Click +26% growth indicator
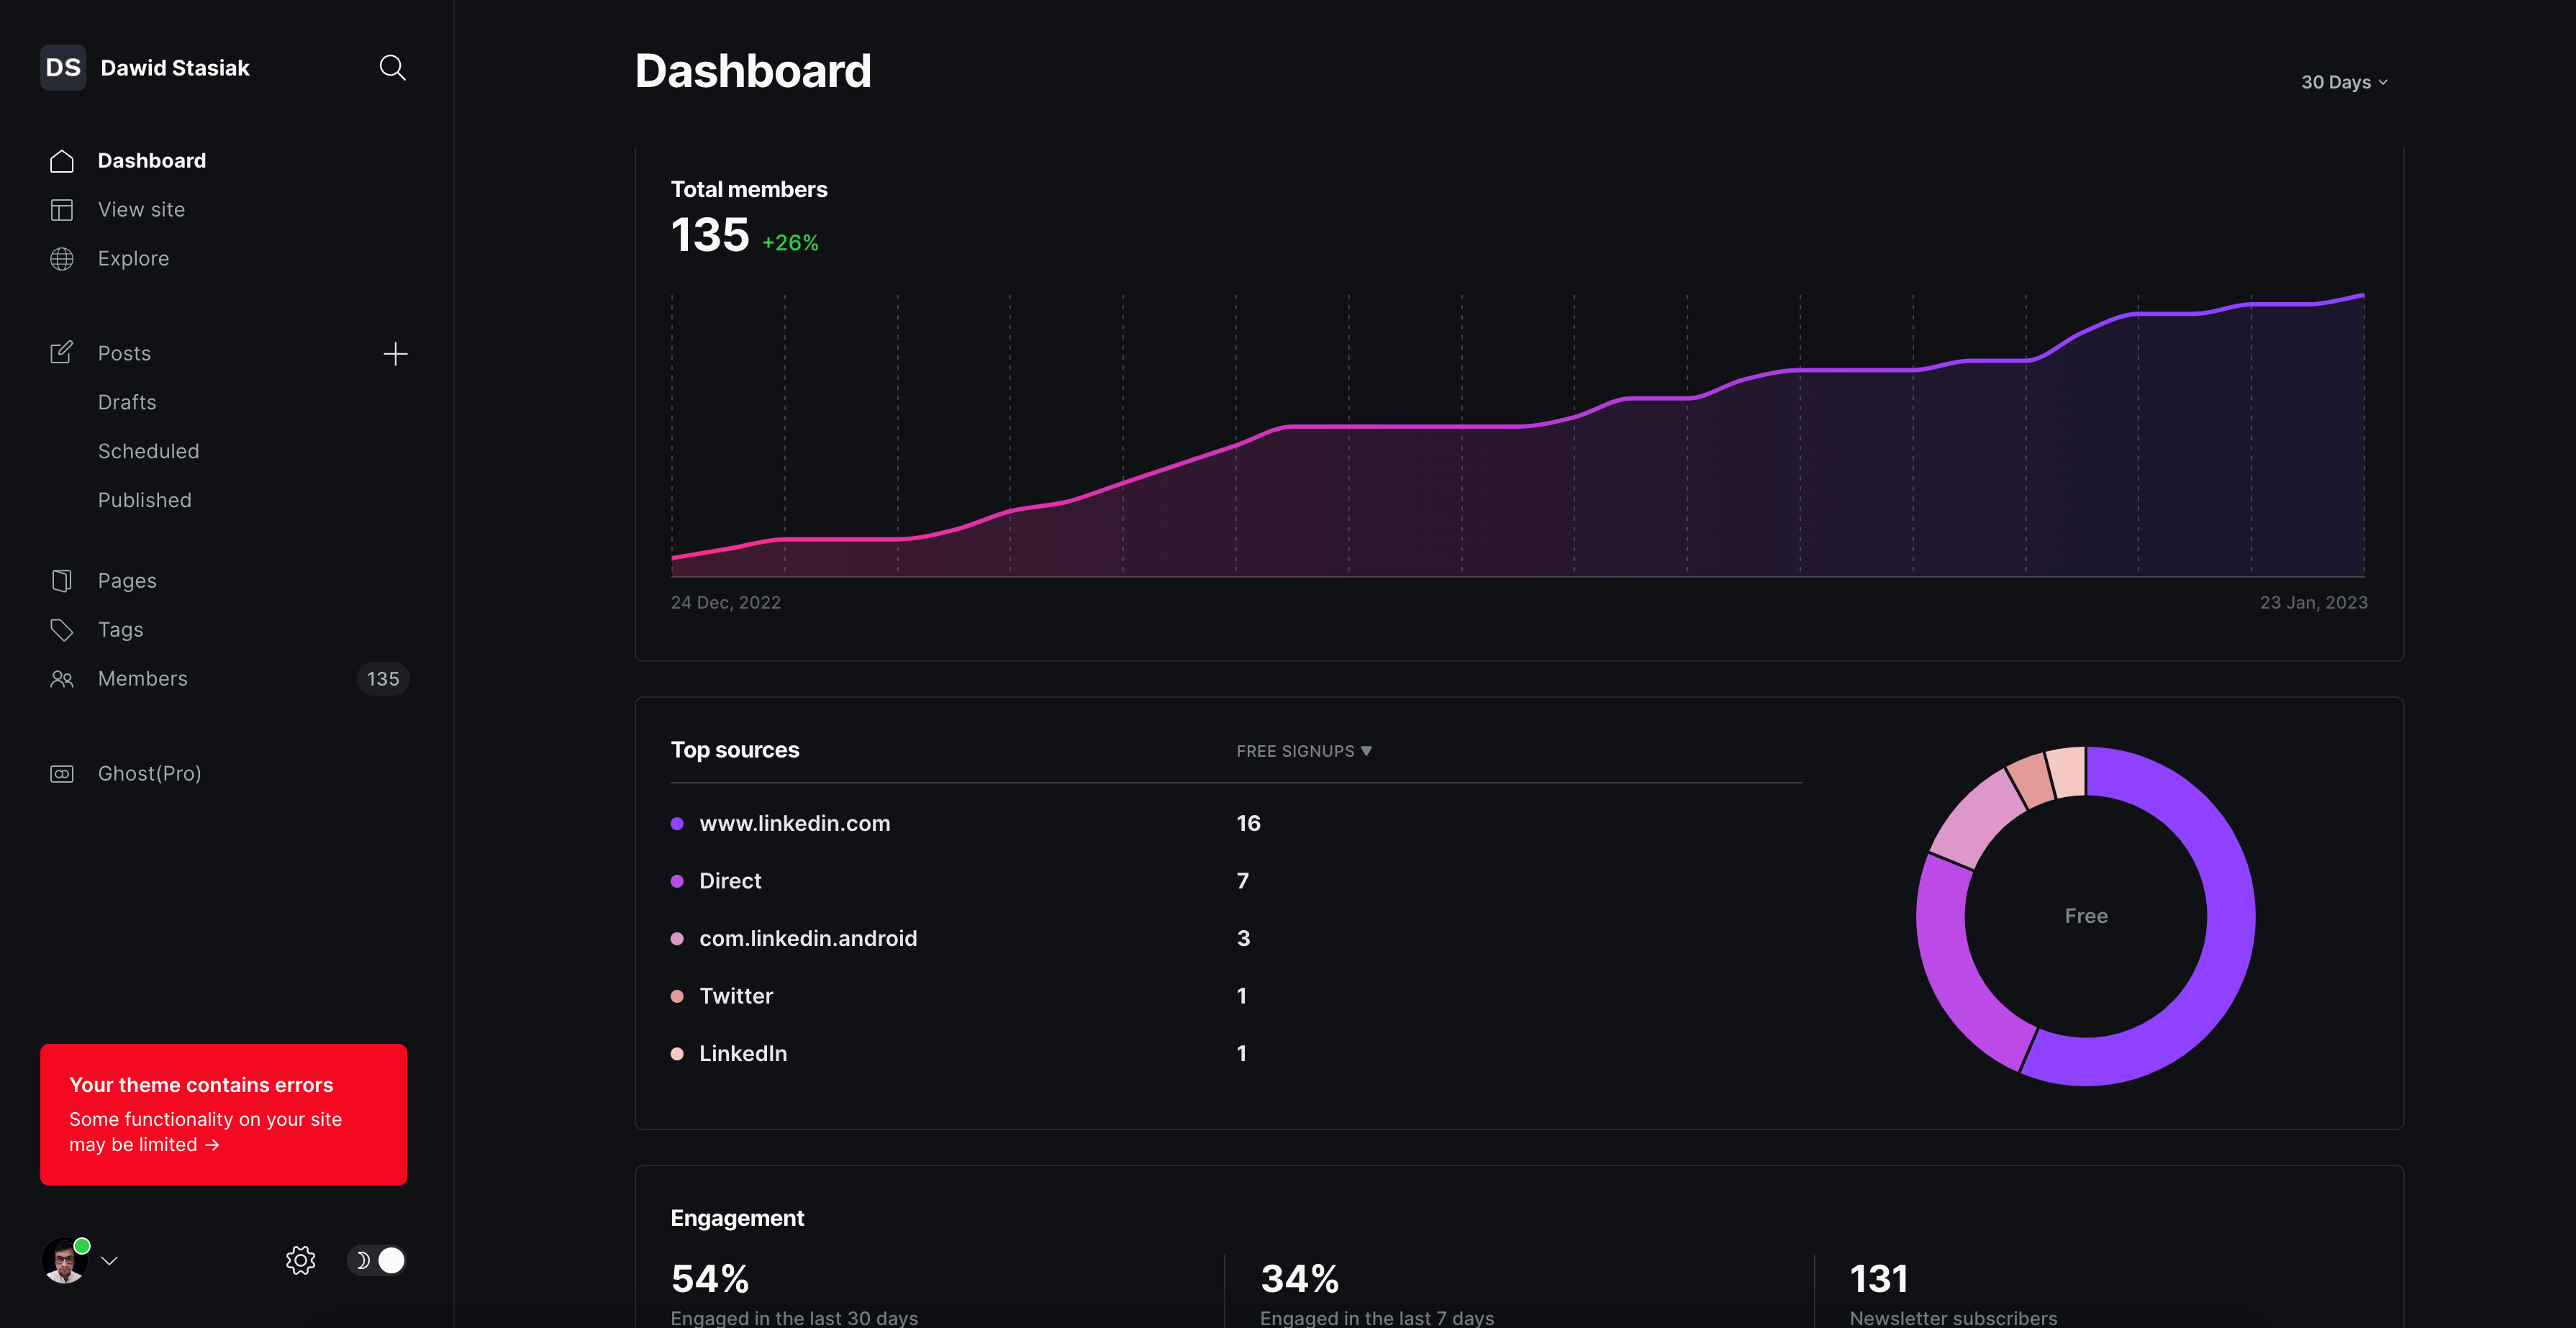Image resolution: width=2576 pixels, height=1328 pixels. 790,243
